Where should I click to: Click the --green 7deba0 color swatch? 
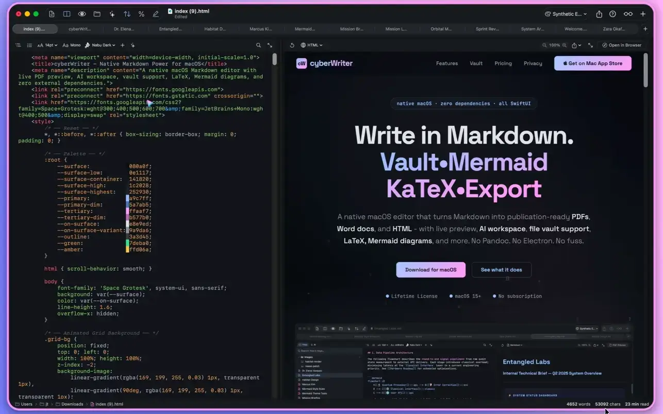coord(127,243)
